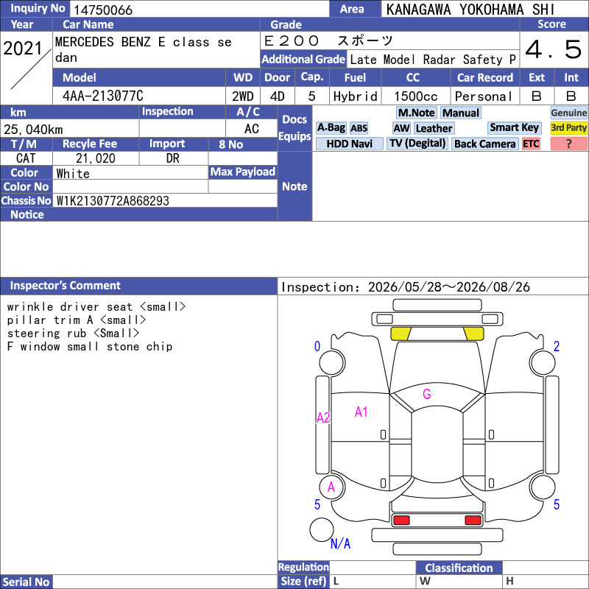The width and height of the screenshot is (589, 589).
Task: Select the AW equipment badge
Action: click(x=401, y=128)
